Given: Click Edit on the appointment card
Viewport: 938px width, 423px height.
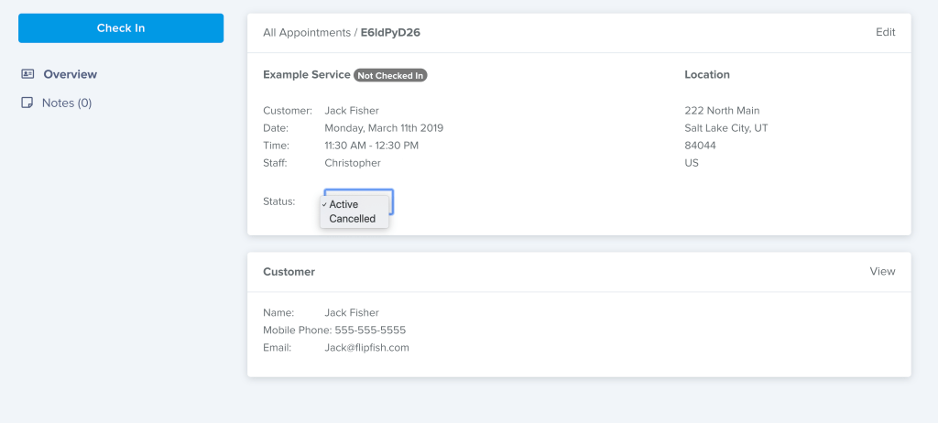Looking at the screenshot, I should [x=885, y=32].
